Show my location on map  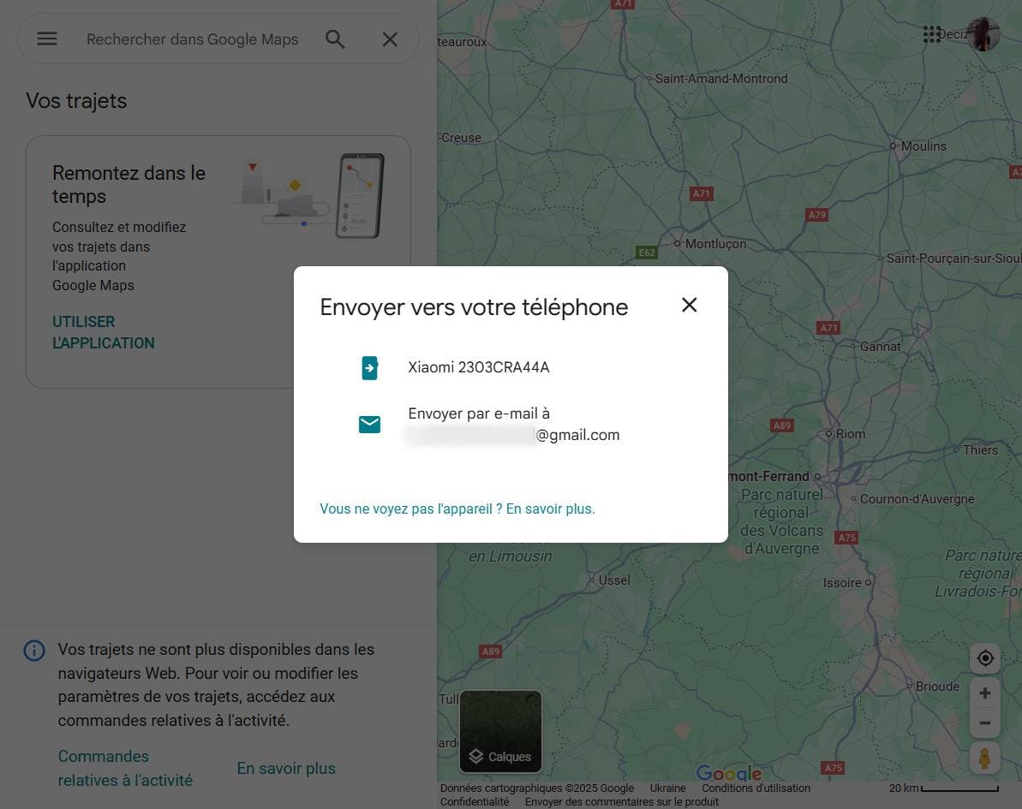pos(985,657)
